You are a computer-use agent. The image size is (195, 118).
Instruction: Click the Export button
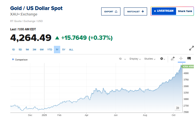click(x=111, y=11)
